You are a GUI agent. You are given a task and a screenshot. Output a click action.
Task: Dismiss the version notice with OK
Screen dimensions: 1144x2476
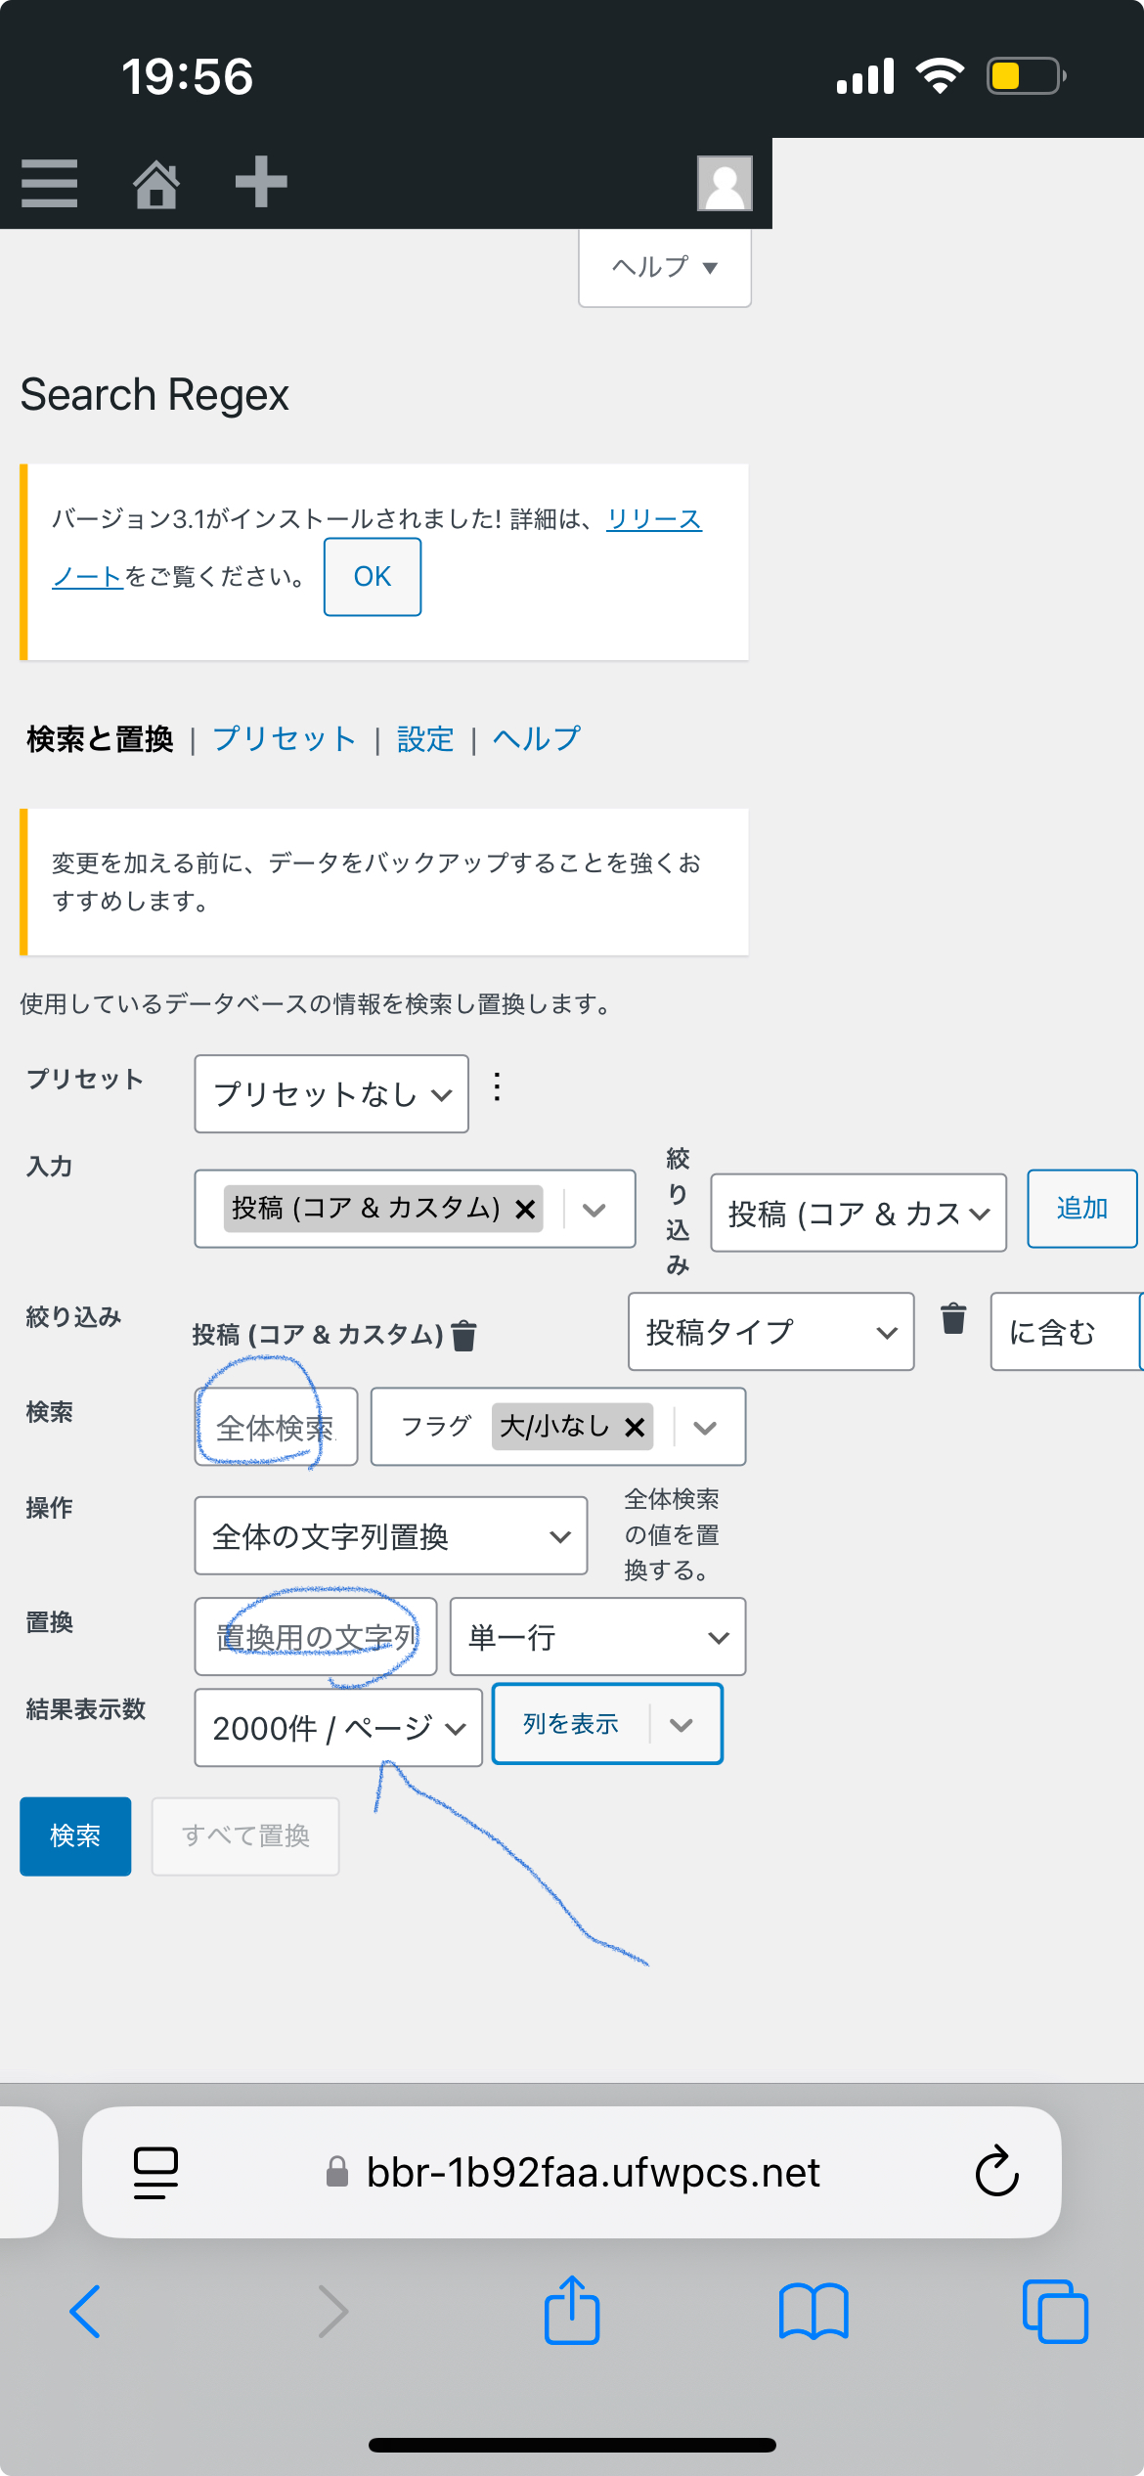pyautogui.click(x=373, y=577)
